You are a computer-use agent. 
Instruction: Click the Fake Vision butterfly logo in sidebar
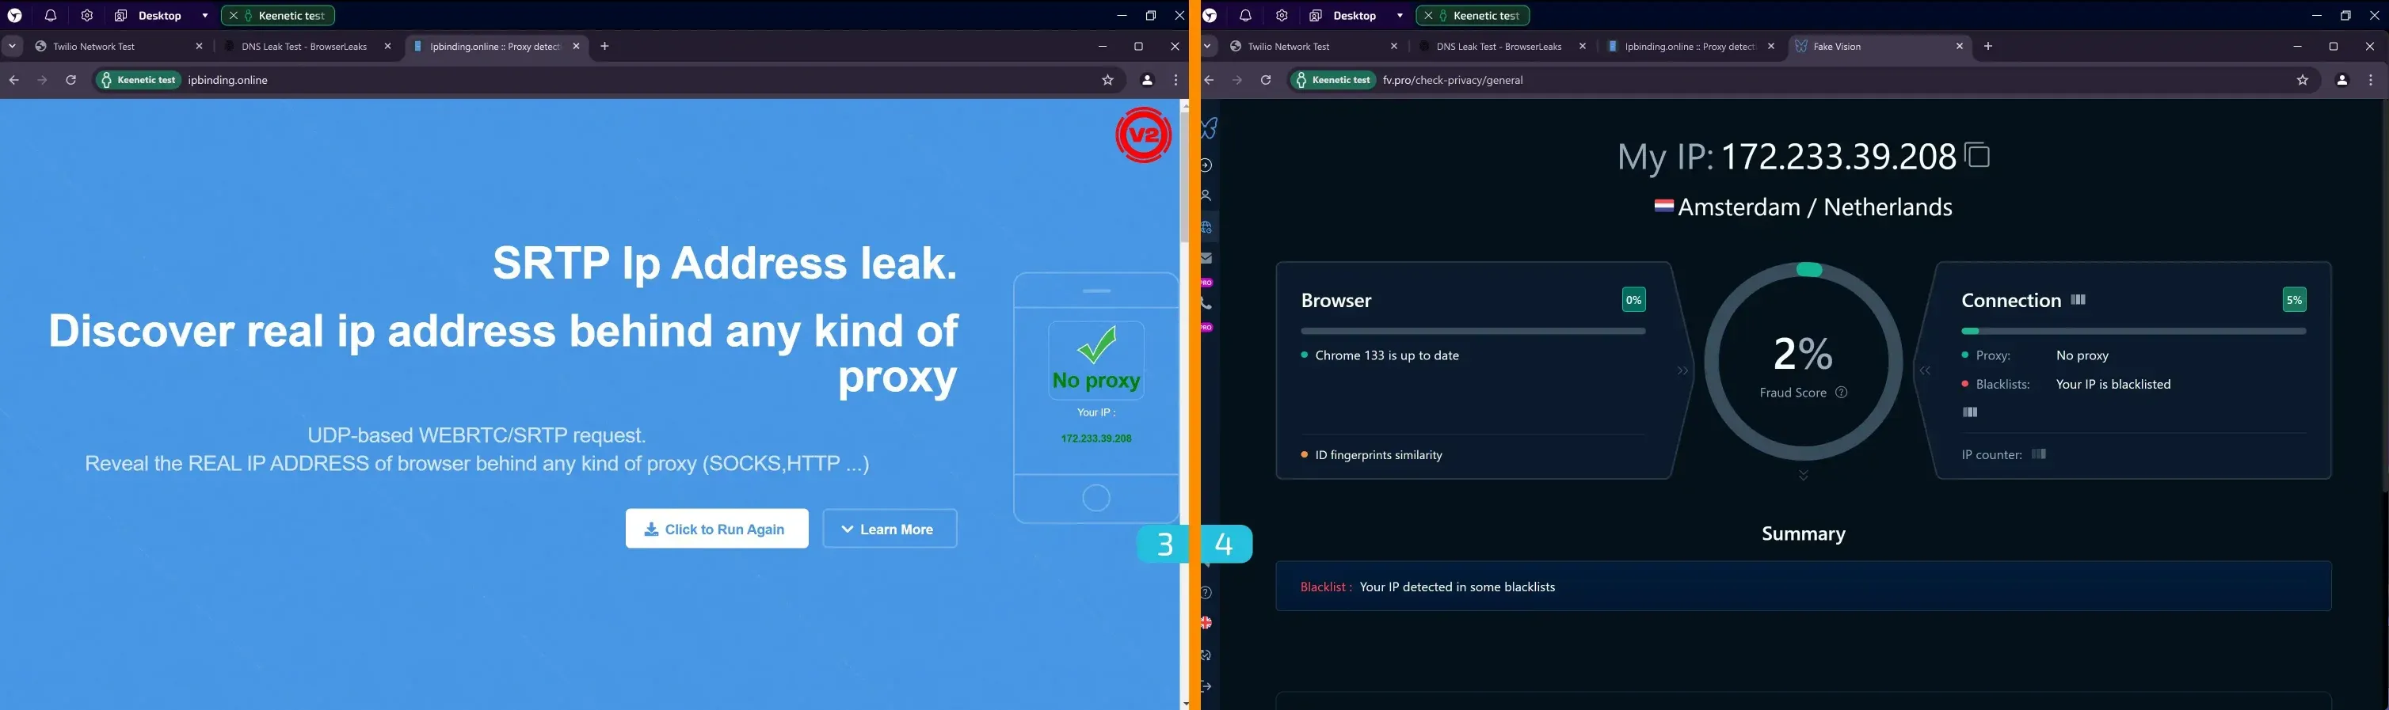point(1210,128)
